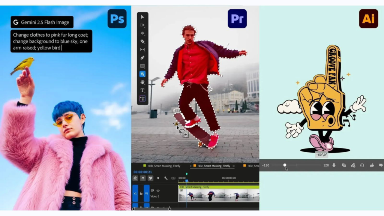Open the timeline wrench settings menu

pos(166,178)
